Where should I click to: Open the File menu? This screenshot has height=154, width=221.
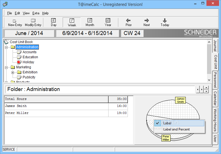click(10, 13)
